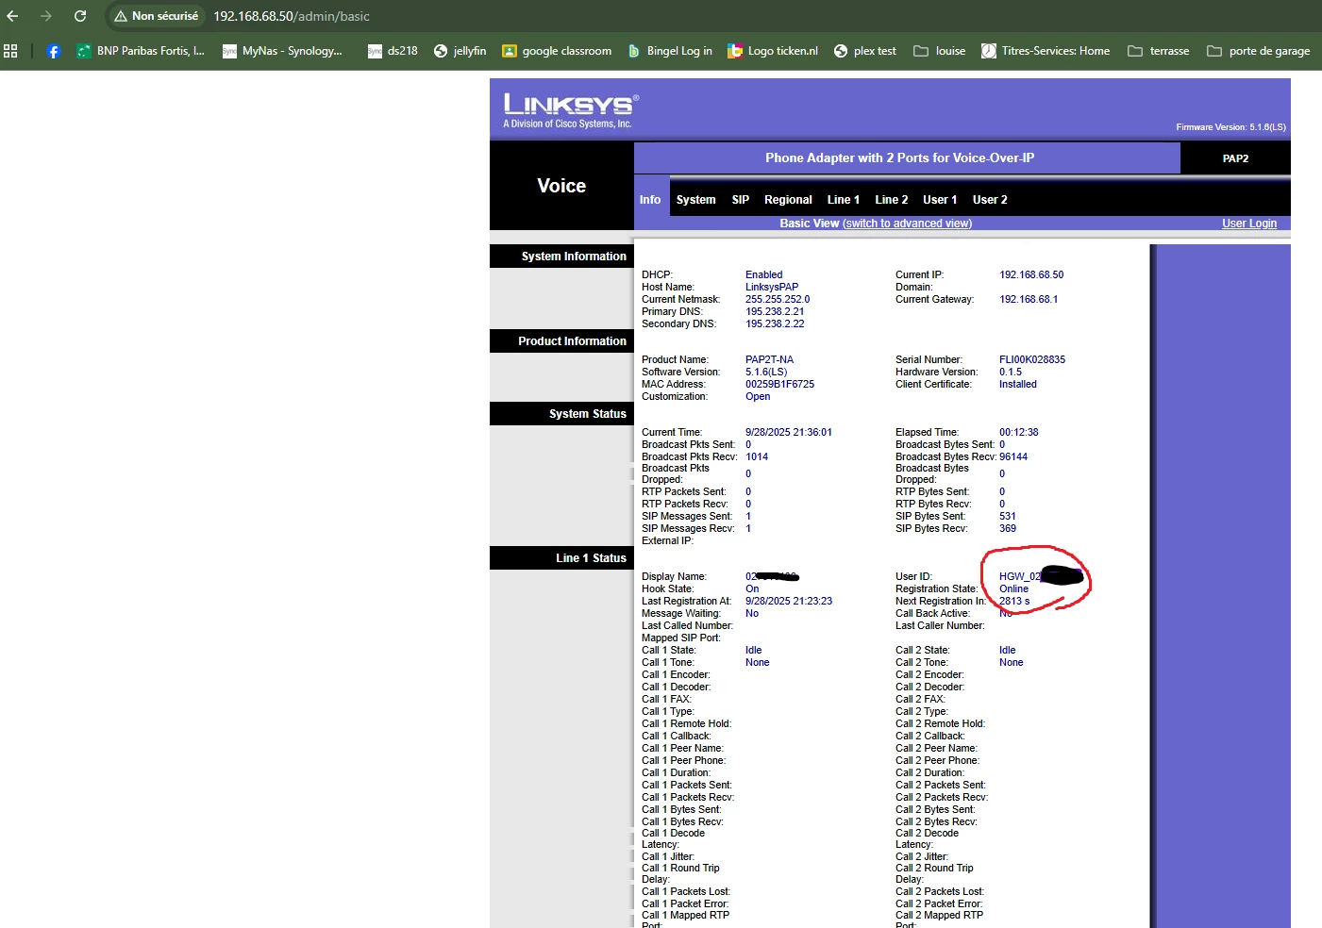Click the Broadcast Bytes Recv value 96144
Image resolution: width=1322 pixels, height=928 pixels.
pos(1013,457)
